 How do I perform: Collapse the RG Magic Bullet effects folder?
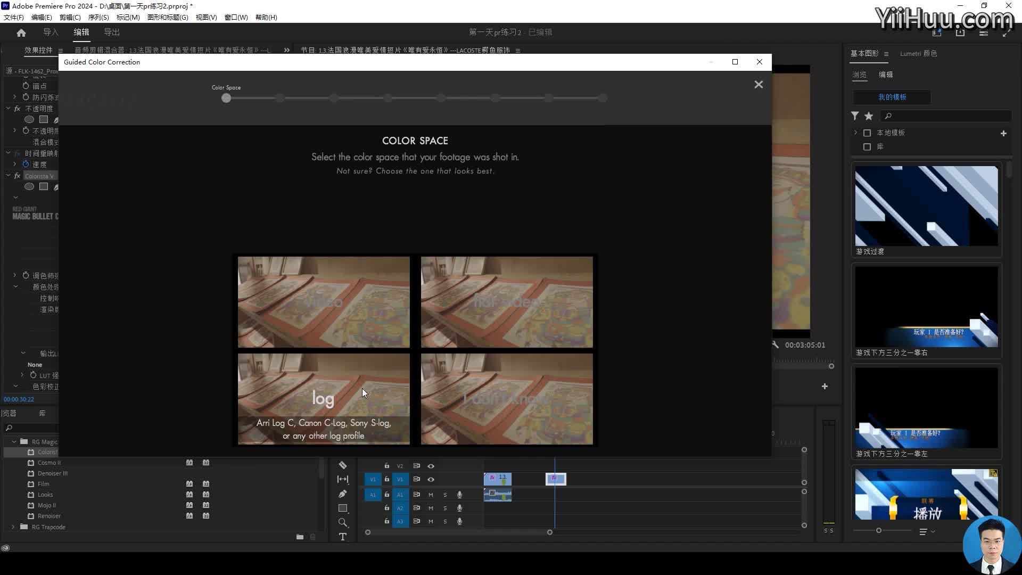tap(14, 442)
